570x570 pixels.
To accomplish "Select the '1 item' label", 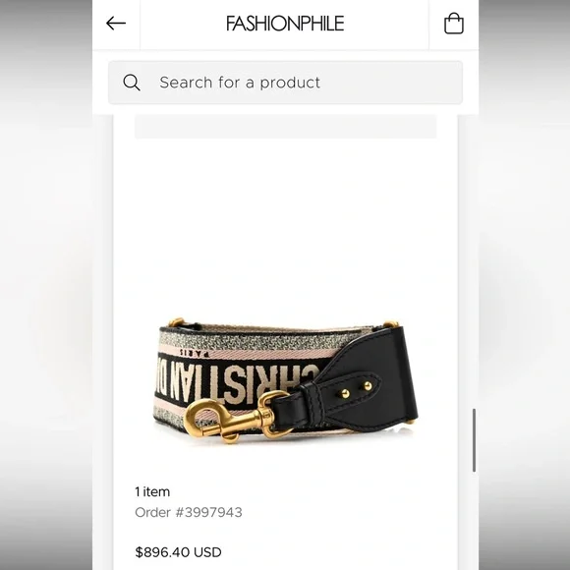I will click(x=152, y=491).
